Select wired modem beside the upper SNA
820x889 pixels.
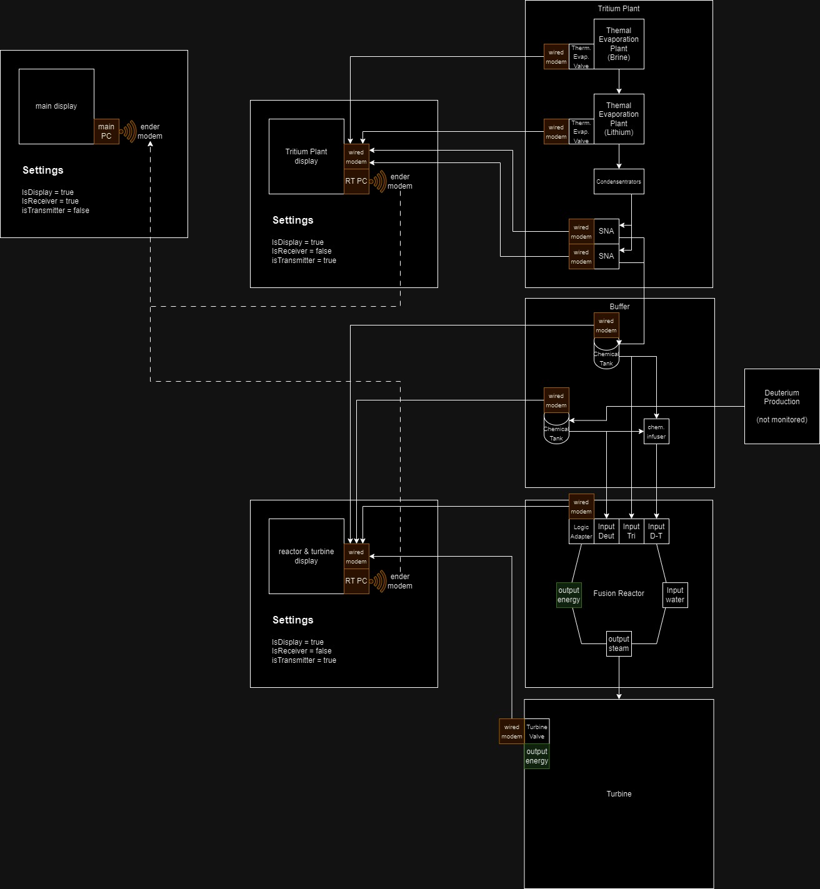(581, 231)
